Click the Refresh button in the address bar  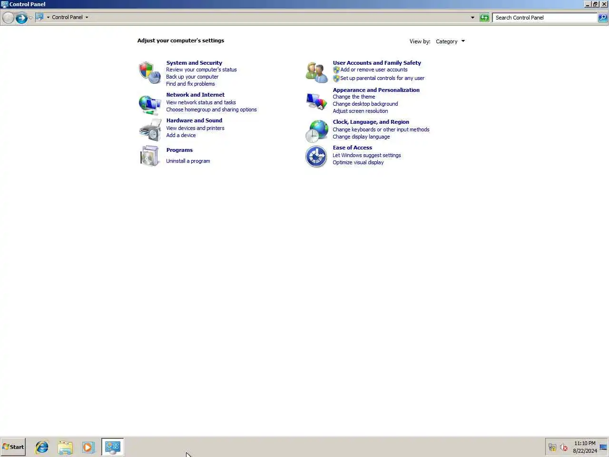pos(484,18)
